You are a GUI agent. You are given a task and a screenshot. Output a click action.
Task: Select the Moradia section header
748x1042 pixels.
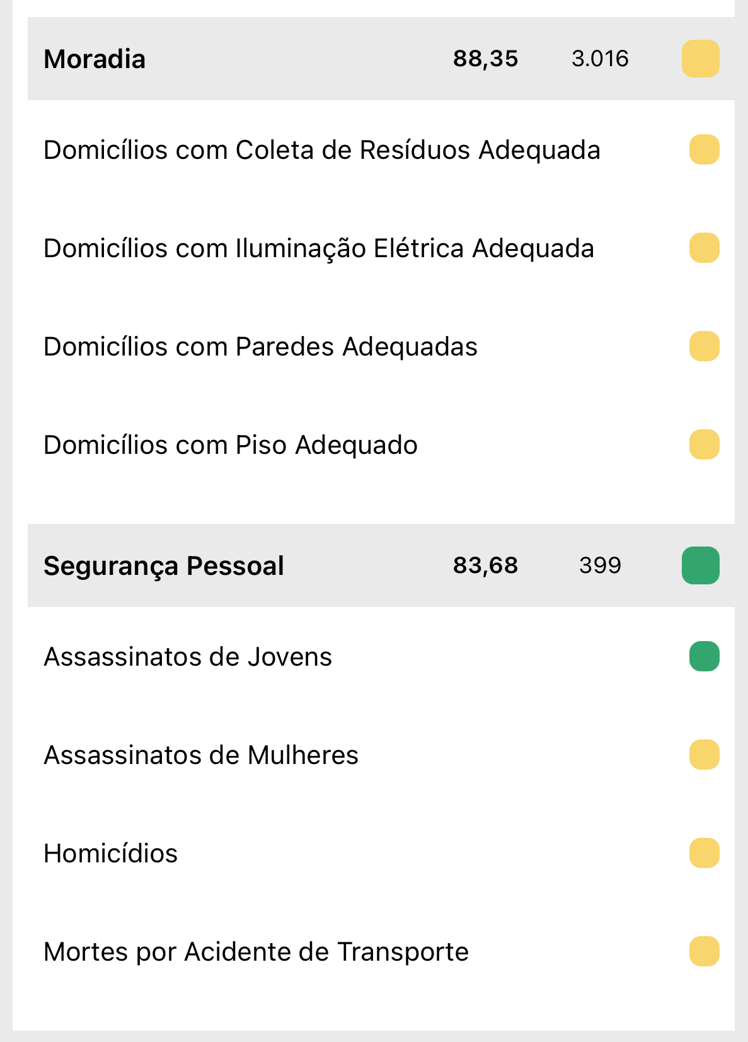pyautogui.click(x=95, y=59)
